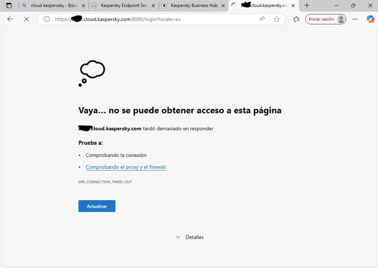Minimize the browser window

point(336,5)
